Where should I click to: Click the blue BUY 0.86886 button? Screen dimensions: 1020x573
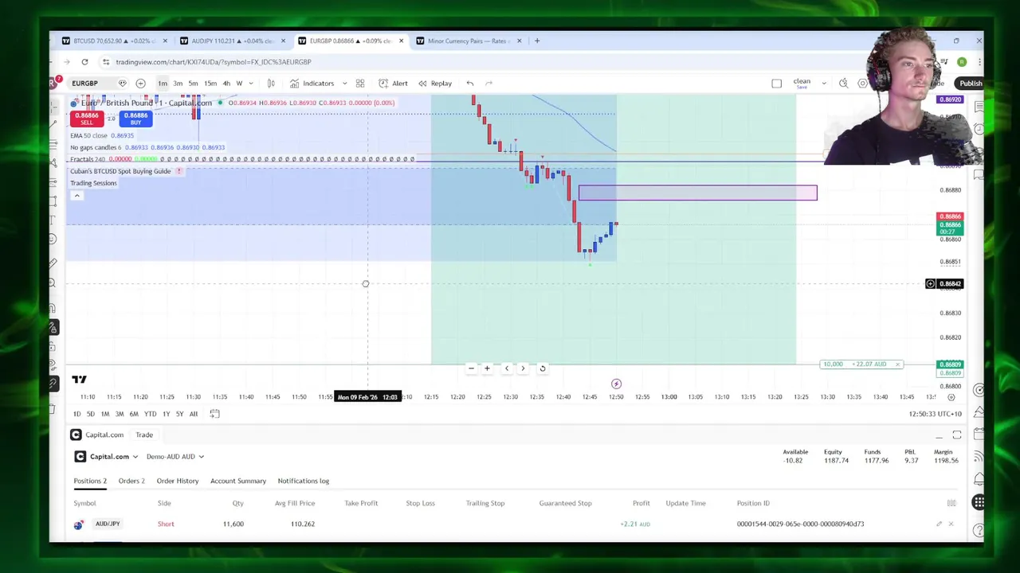pos(135,119)
